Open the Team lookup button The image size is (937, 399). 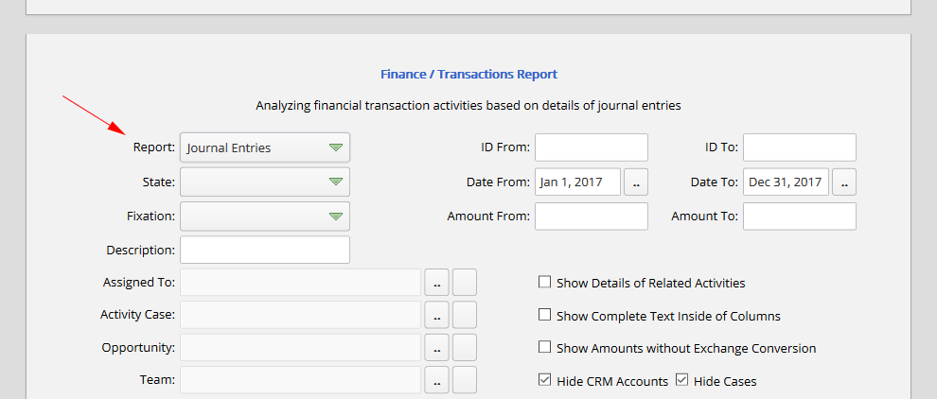coord(436,380)
